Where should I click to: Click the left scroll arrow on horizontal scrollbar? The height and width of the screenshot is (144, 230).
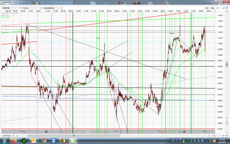(17, 136)
